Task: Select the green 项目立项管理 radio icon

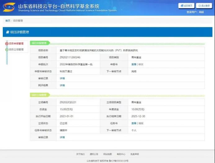Action: (x=7, y=49)
